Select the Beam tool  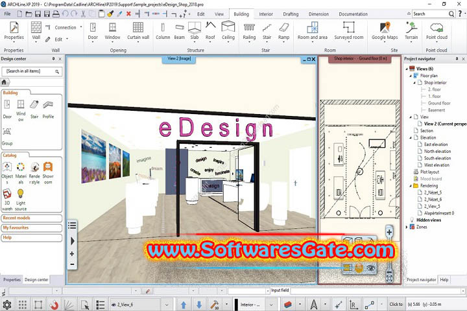(179, 31)
